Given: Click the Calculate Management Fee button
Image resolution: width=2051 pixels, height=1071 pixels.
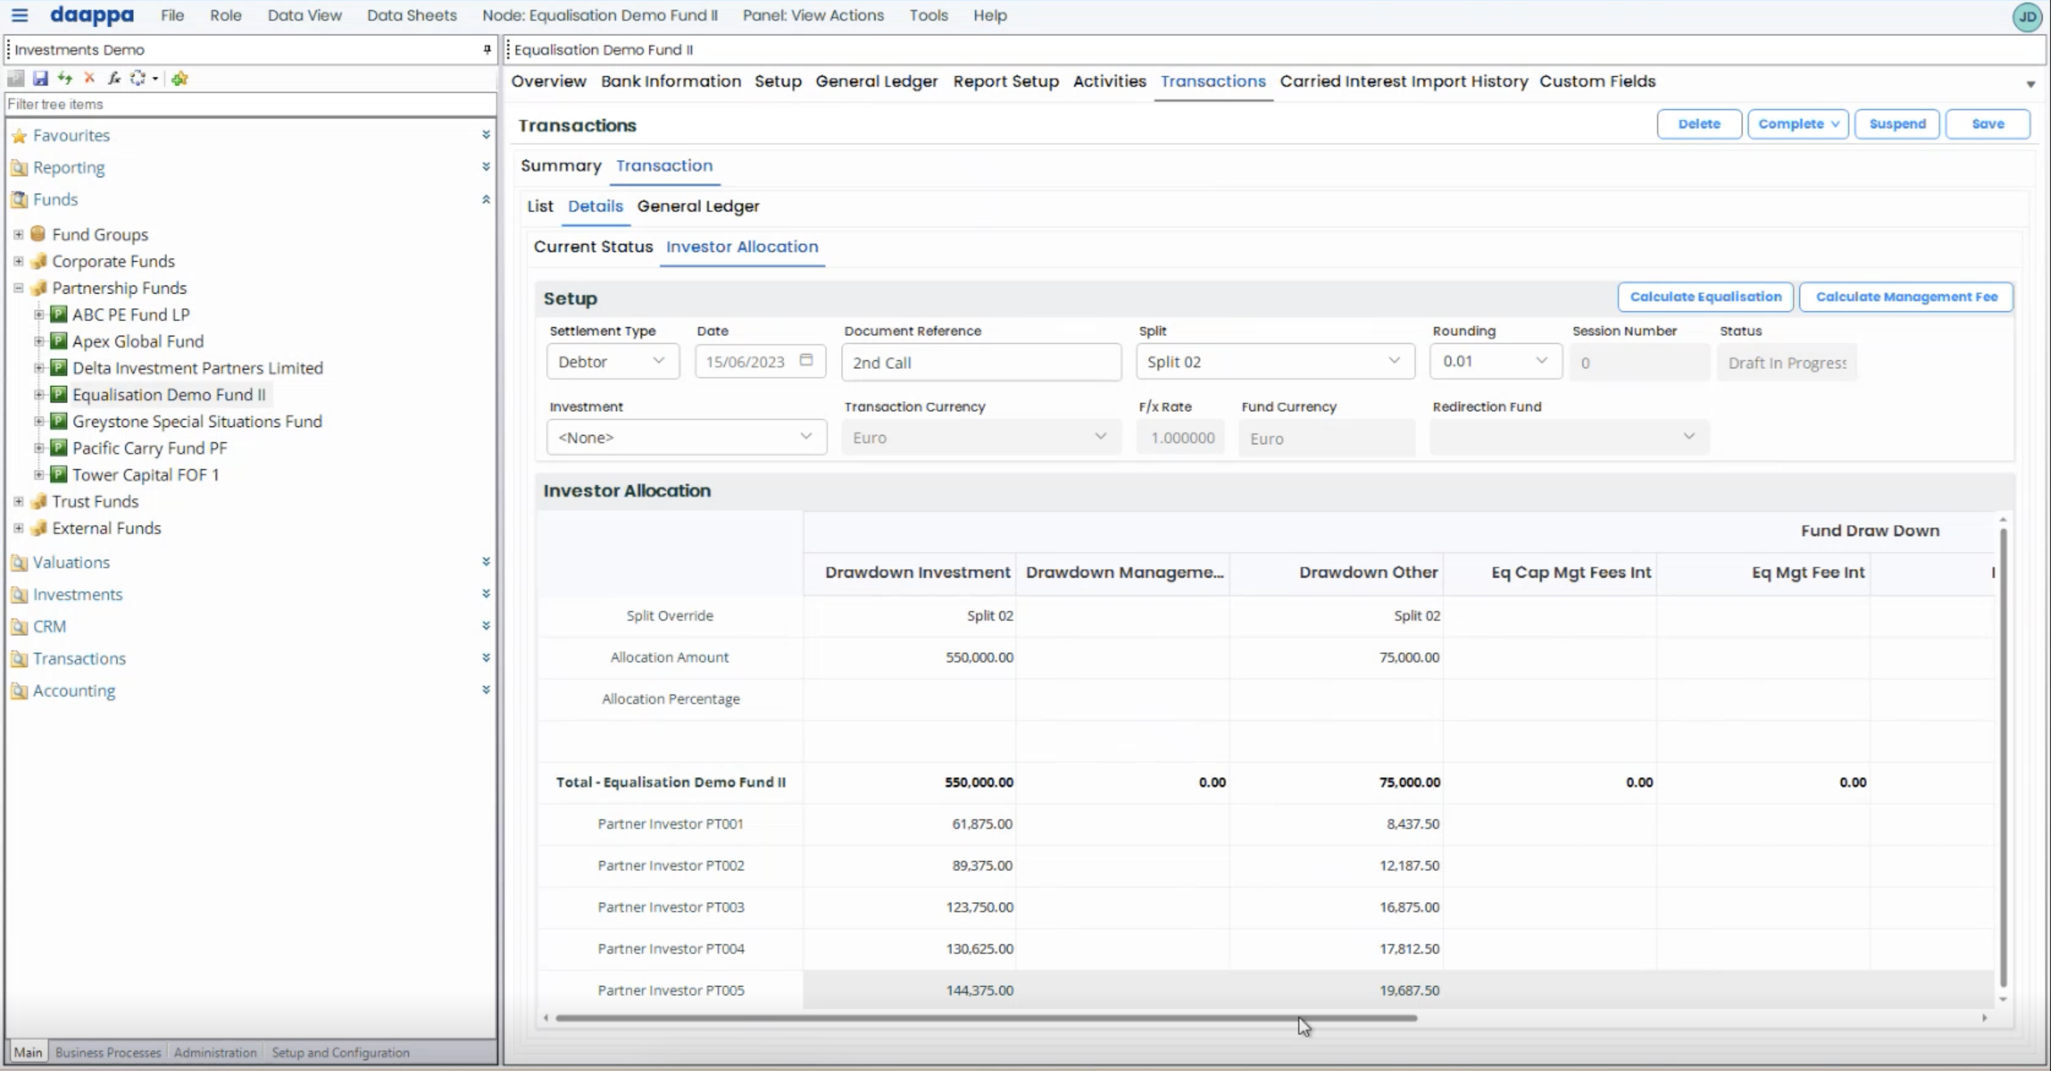Looking at the screenshot, I should (1906, 297).
